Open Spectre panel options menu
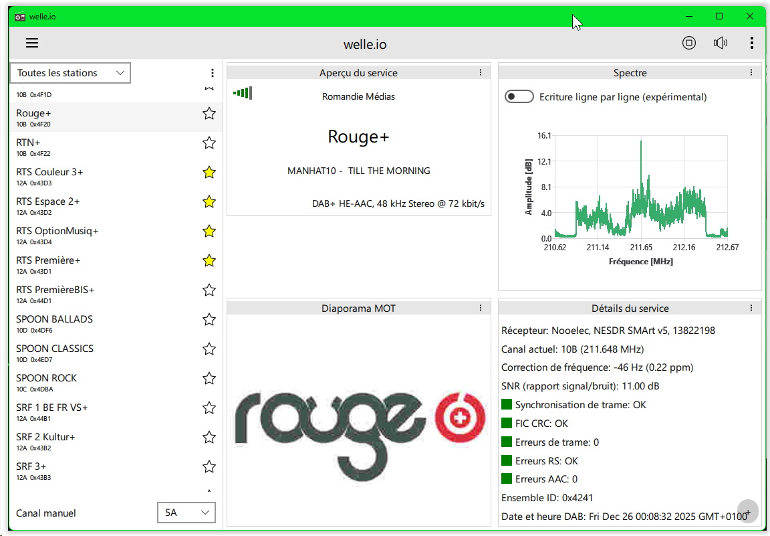This screenshot has height=536, width=770. (751, 73)
